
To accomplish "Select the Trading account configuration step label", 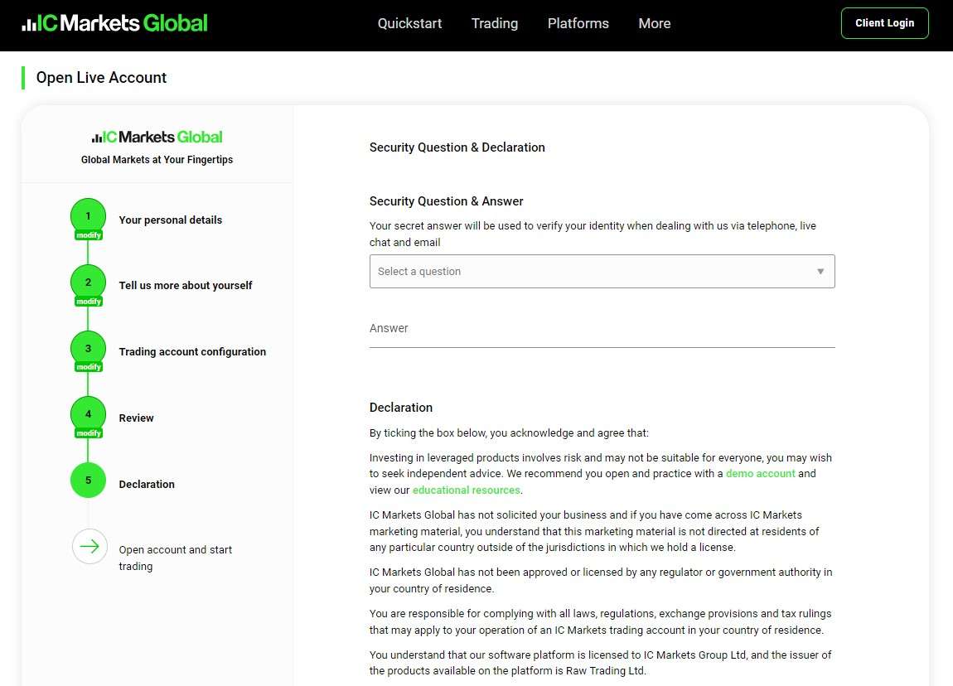I will (192, 352).
